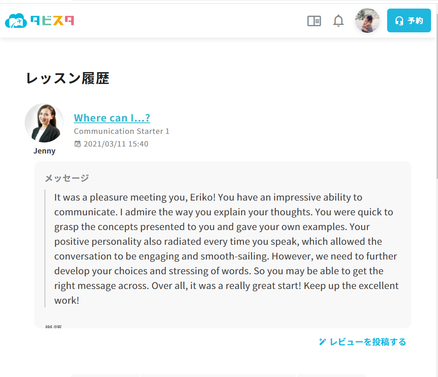
Task: Click the タビスタ logo text
Action: (x=52, y=20)
